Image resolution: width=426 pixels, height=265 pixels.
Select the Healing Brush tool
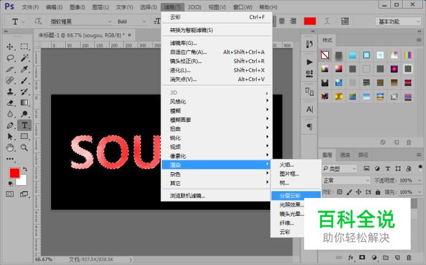10,81
